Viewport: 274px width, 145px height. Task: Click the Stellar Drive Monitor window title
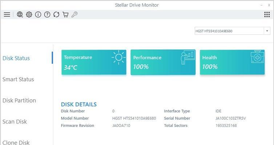137,5
